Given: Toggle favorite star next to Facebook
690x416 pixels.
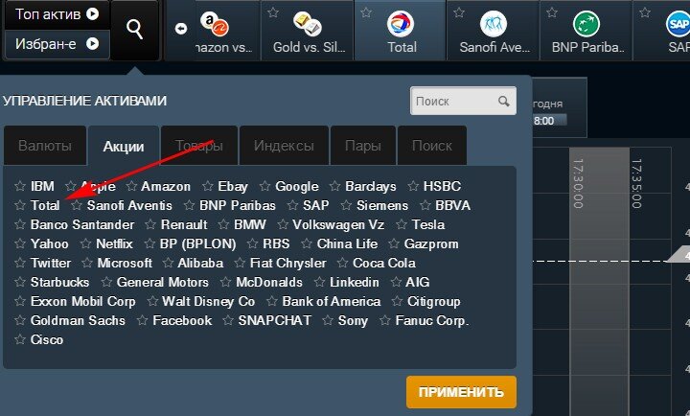Looking at the screenshot, I should (142, 320).
